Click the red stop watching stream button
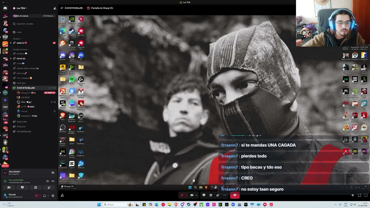Viewport: 370px width, 208px height. 235,195
